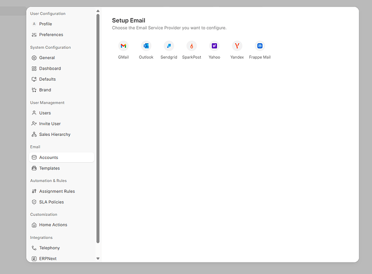
Task: Click the sidebar scroll up arrow
Action: pos(98,11)
